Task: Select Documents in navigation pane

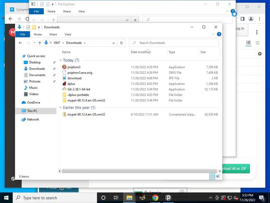Action: 37,75
